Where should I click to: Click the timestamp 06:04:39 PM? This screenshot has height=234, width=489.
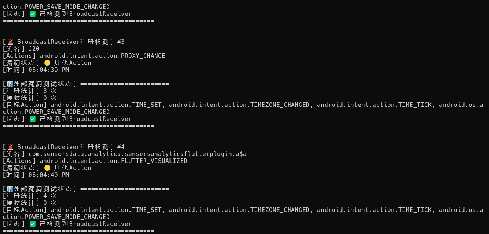tap(48, 70)
